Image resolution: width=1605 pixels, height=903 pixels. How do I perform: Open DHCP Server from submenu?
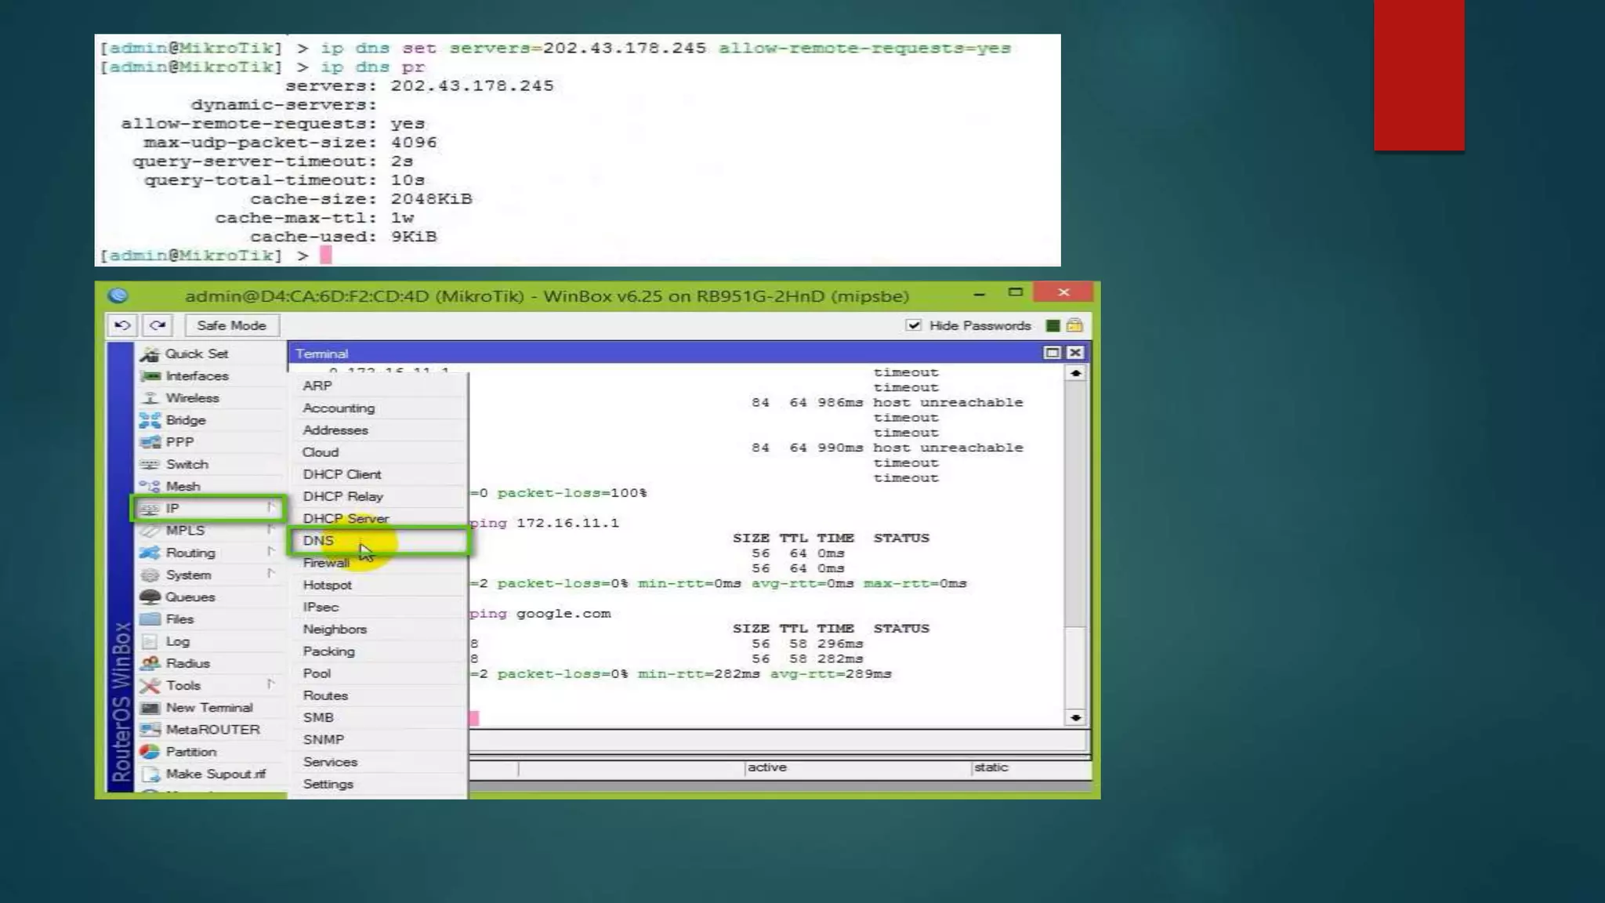tap(346, 519)
